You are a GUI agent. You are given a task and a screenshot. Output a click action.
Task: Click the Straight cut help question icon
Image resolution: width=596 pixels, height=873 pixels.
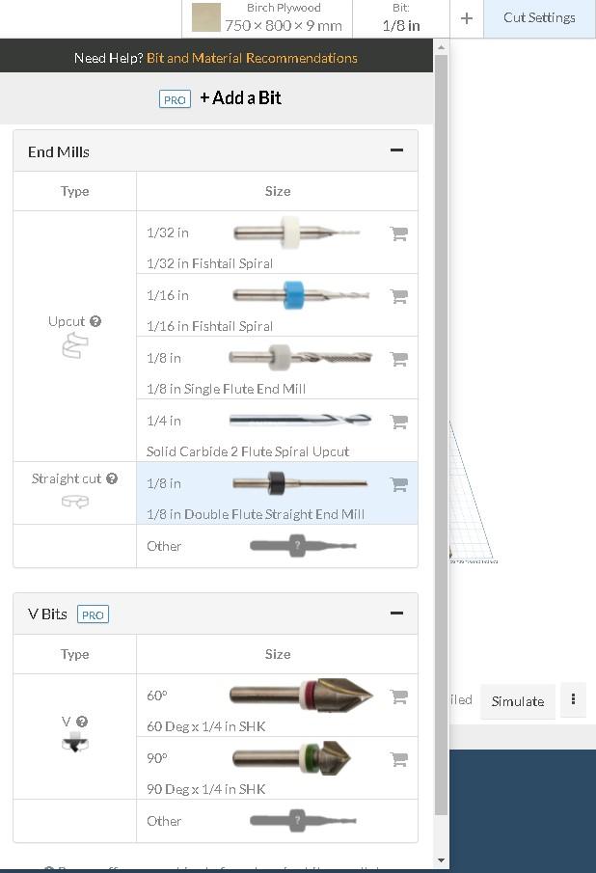coord(112,478)
